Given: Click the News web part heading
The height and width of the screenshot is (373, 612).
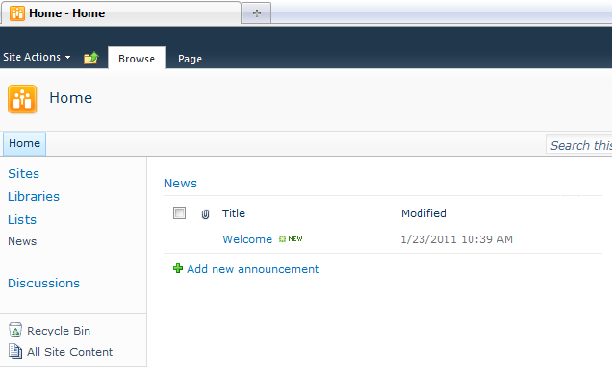Looking at the screenshot, I should 180,184.
